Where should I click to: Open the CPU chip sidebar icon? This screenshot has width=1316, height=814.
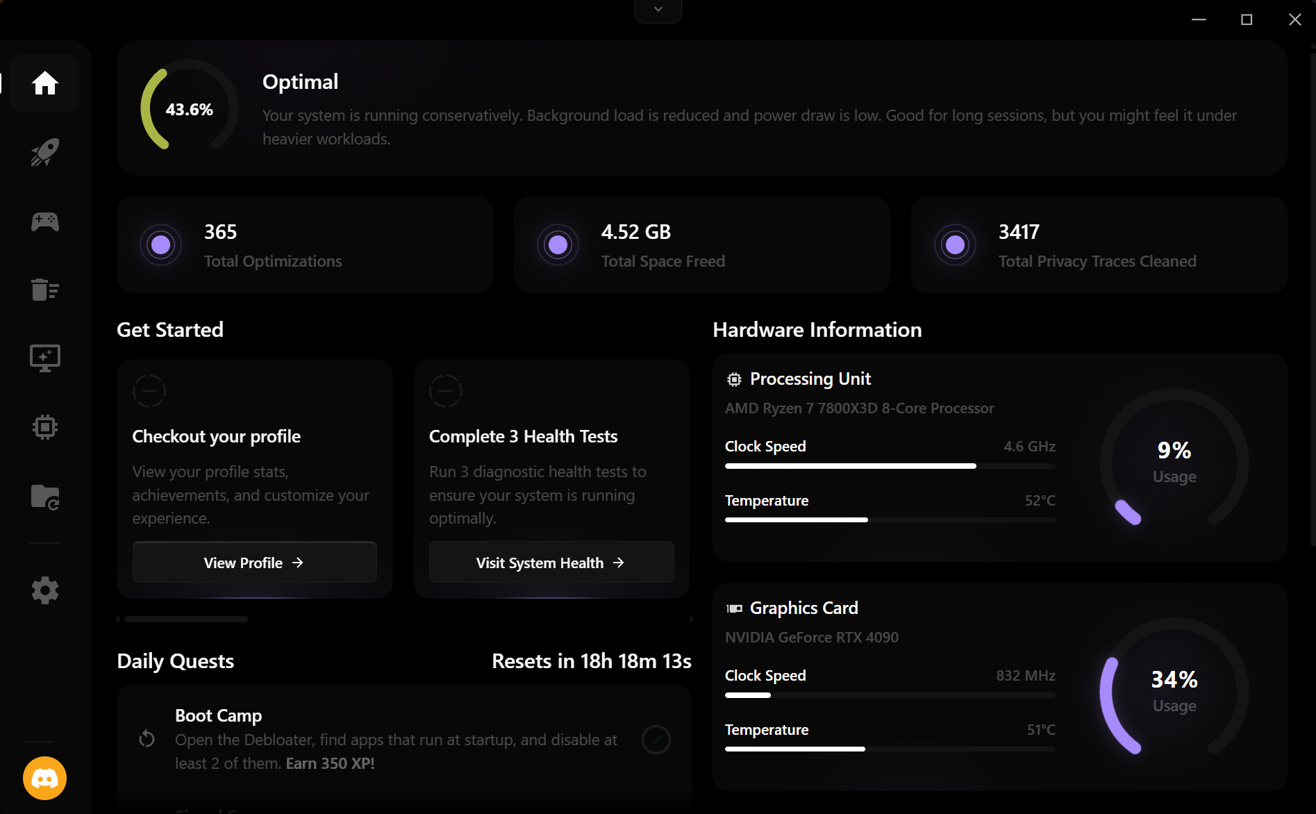(45, 427)
